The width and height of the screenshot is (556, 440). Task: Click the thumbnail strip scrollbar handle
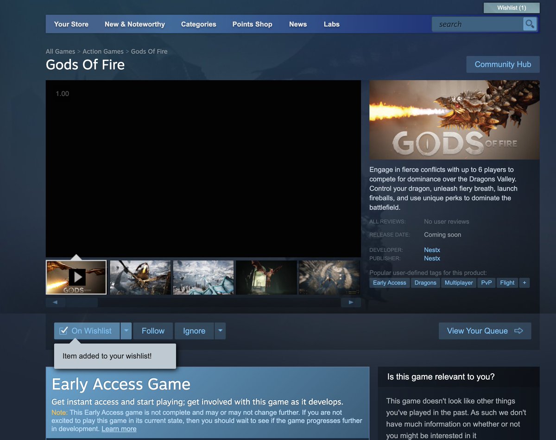(x=82, y=302)
